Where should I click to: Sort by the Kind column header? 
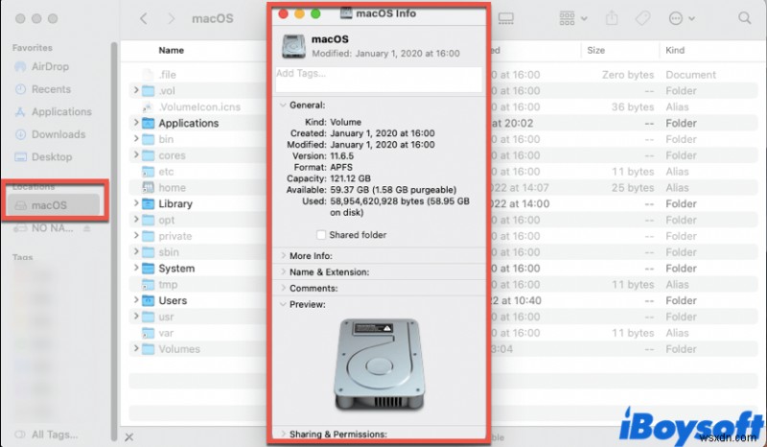click(x=675, y=50)
